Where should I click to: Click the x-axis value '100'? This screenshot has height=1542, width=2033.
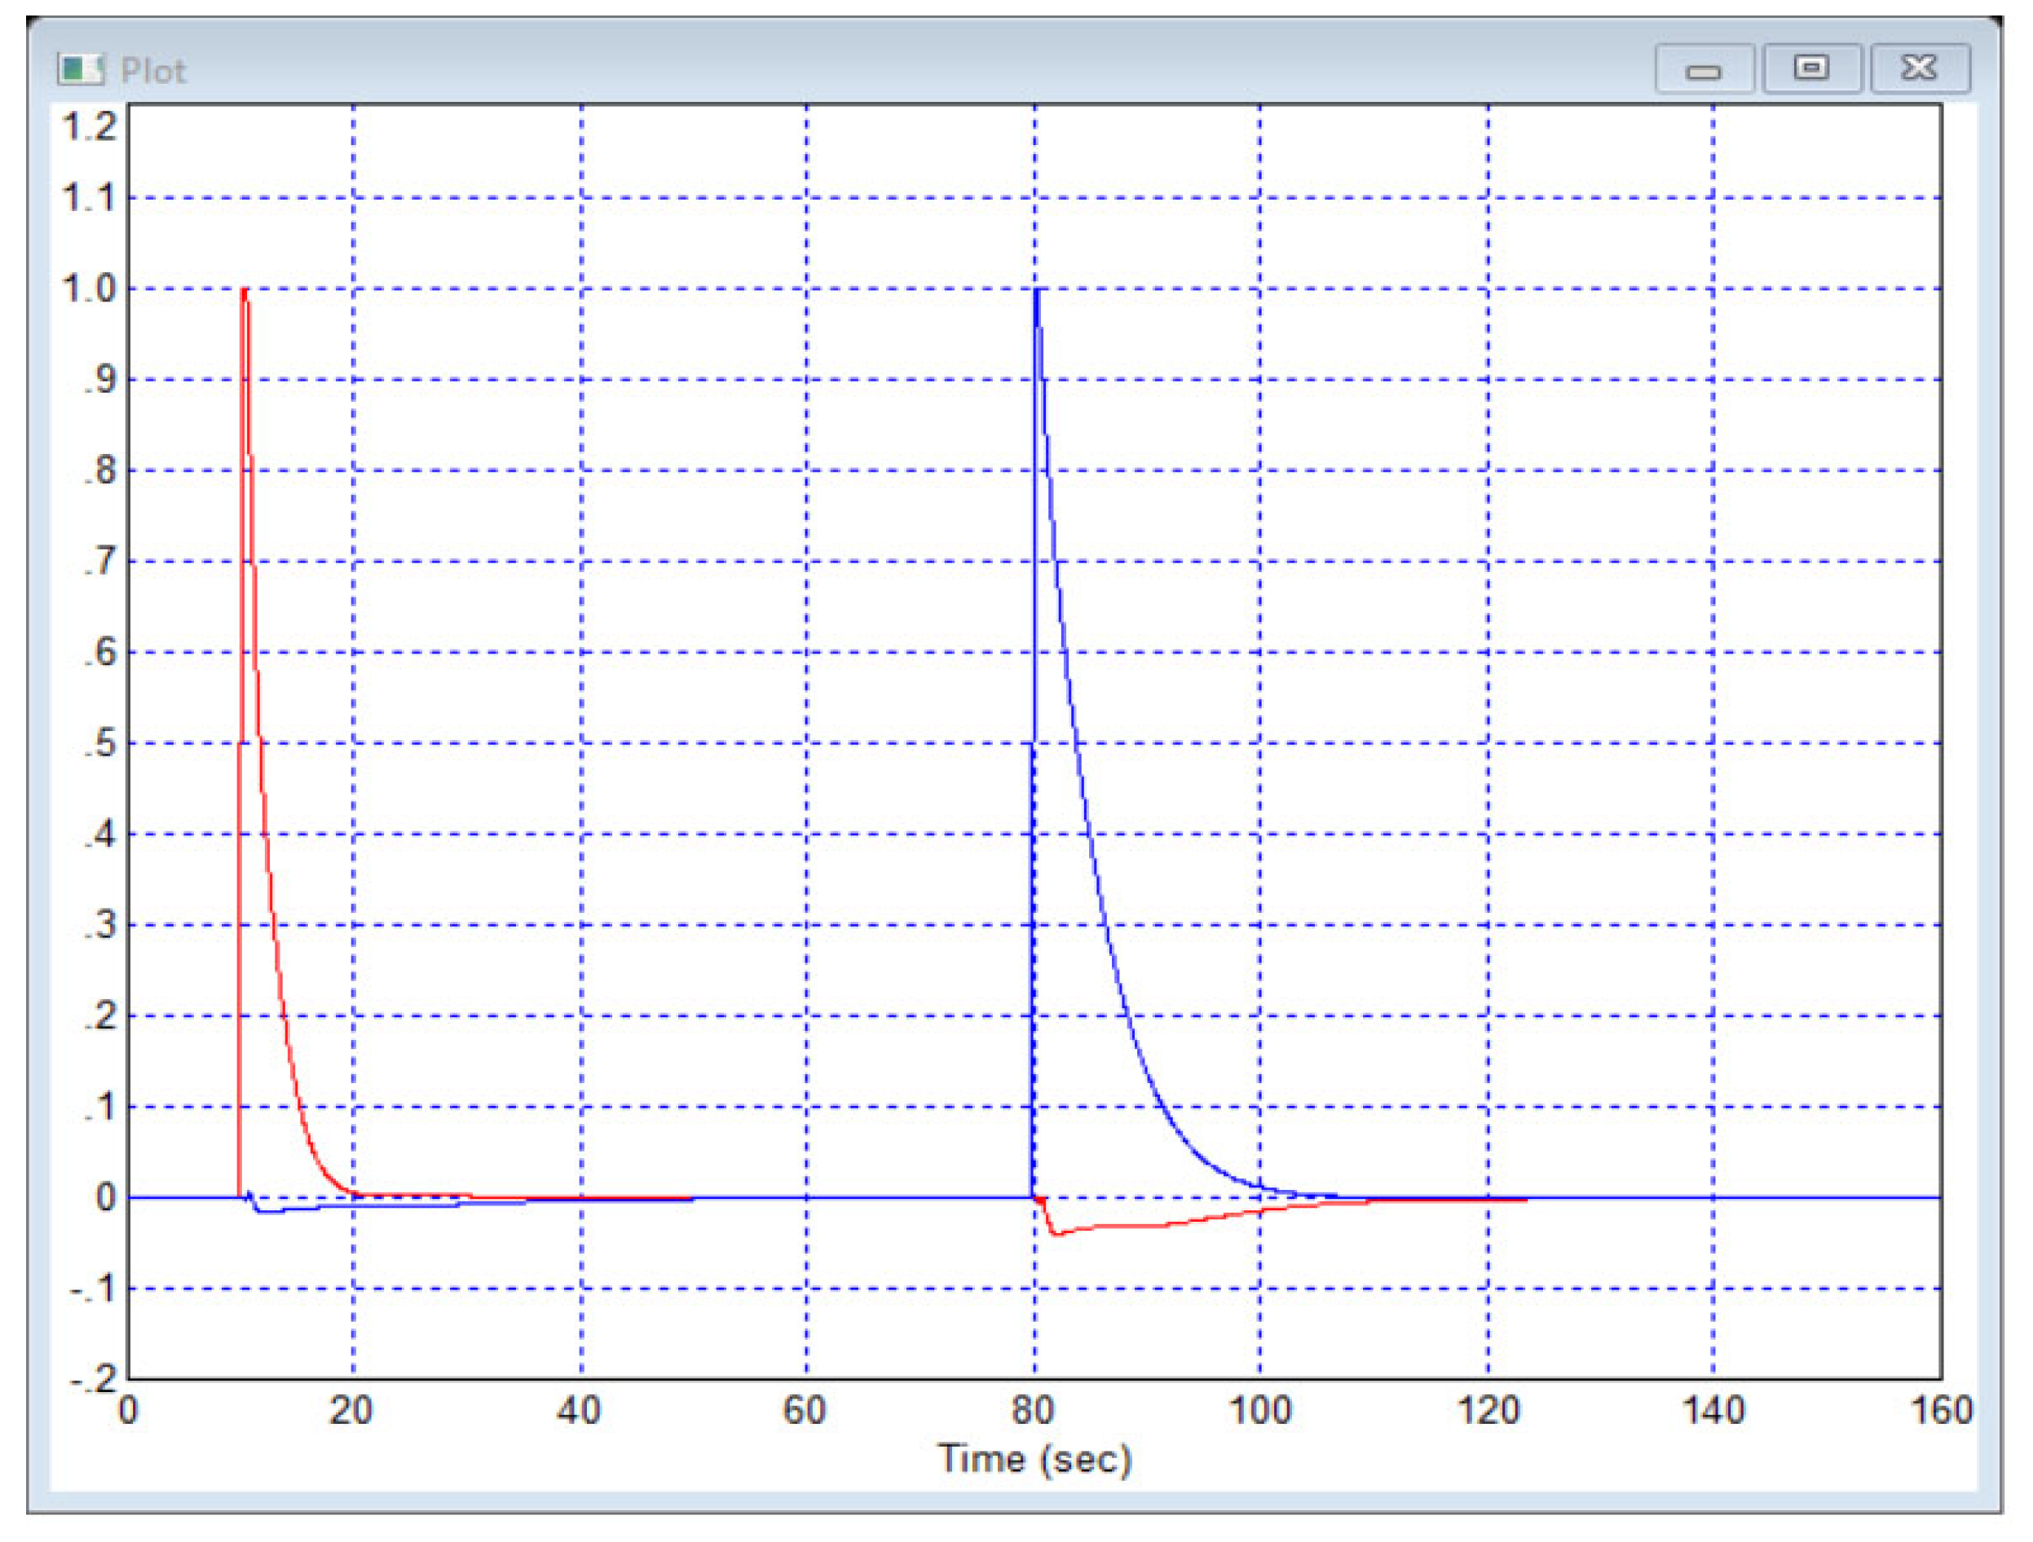pos(1260,1411)
